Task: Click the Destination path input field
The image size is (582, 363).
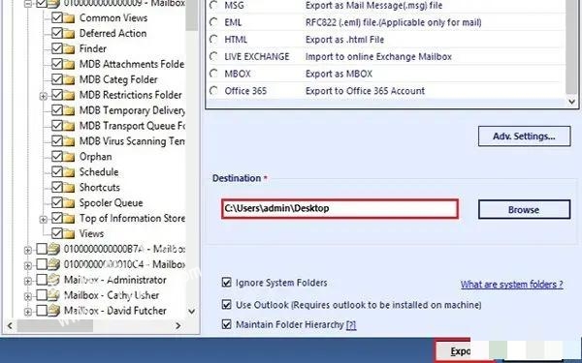Action: click(339, 209)
